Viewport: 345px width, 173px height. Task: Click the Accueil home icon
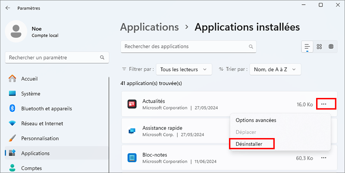click(13, 79)
